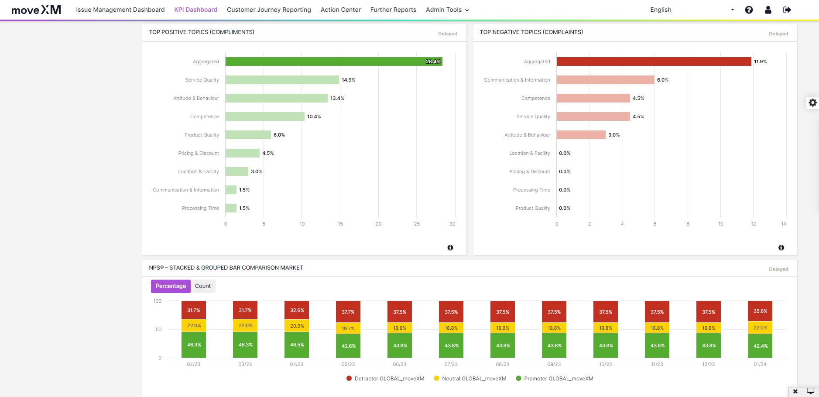Viewport: 819px width, 397px height.
Task: Open the Action Center page
Action: pyautogui.click(x=340, y=10)
